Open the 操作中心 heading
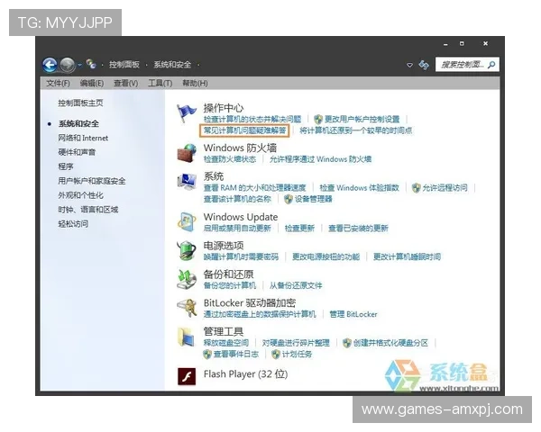The height and width of the screenshot is (432, 541). click(224, 108)
